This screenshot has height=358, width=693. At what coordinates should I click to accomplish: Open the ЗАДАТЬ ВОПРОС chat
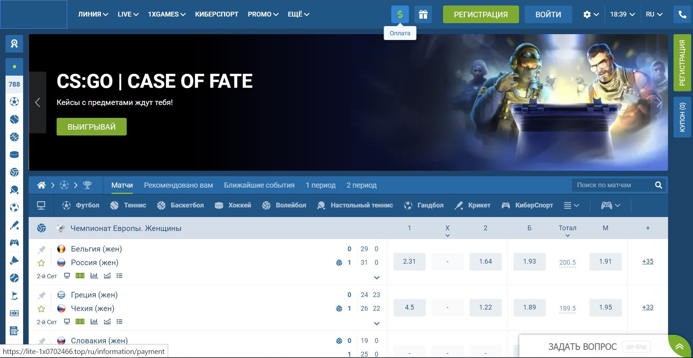[583, 347]
